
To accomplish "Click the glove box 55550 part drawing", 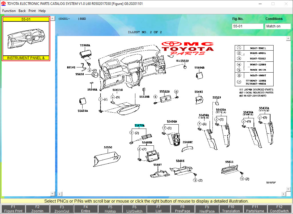I will (x=107, y=159).
